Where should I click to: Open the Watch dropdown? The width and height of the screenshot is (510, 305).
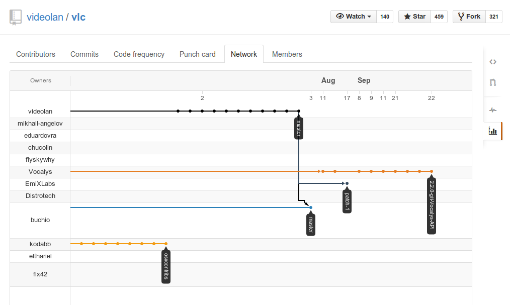354,17
